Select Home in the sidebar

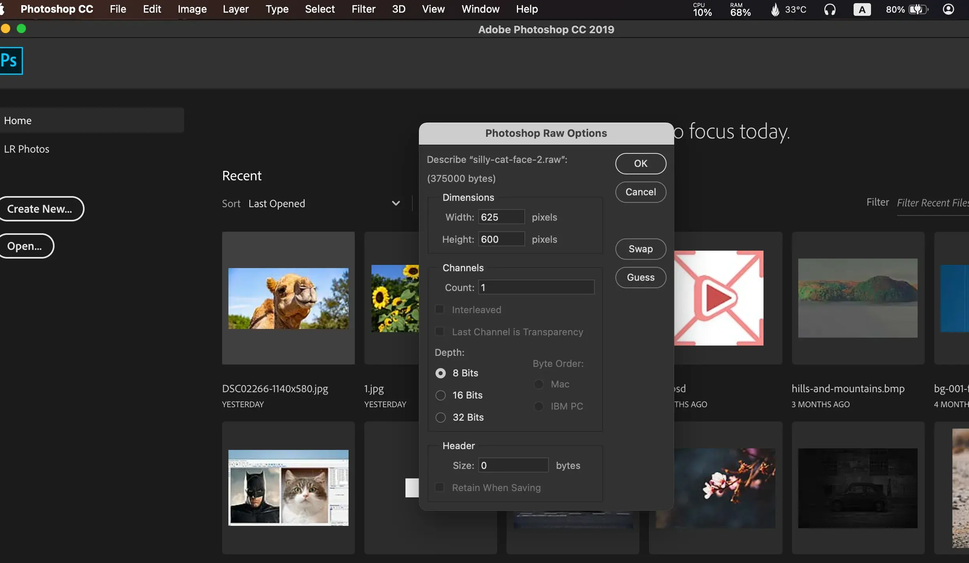(x=92, y=120)
